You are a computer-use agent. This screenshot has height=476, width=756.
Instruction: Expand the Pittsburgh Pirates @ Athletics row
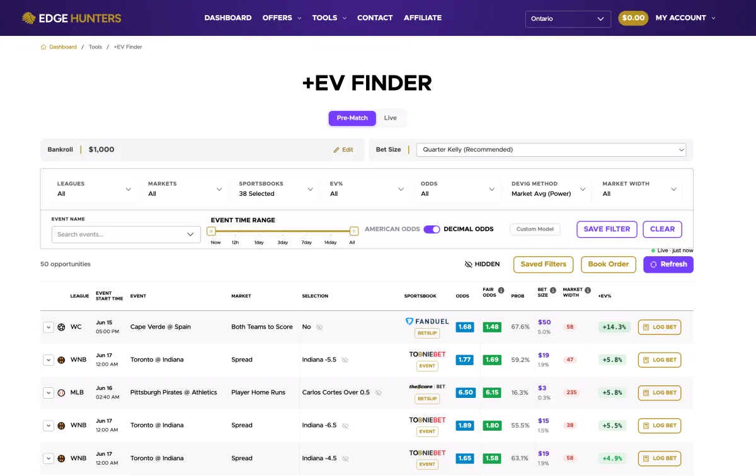(x=48, y=393)
